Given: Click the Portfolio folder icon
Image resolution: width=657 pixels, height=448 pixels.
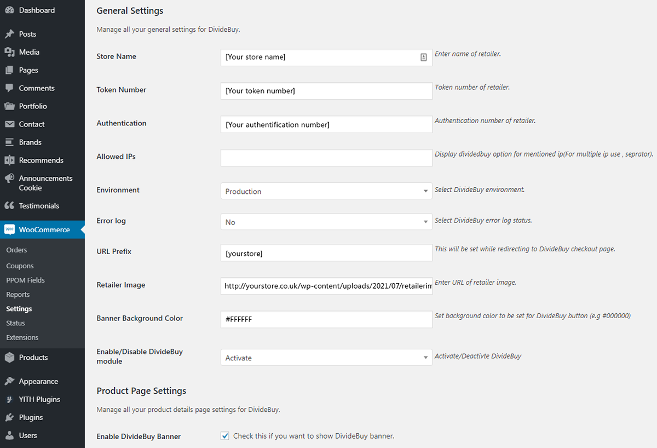Looking at the screenshot, I should (9, 106).
